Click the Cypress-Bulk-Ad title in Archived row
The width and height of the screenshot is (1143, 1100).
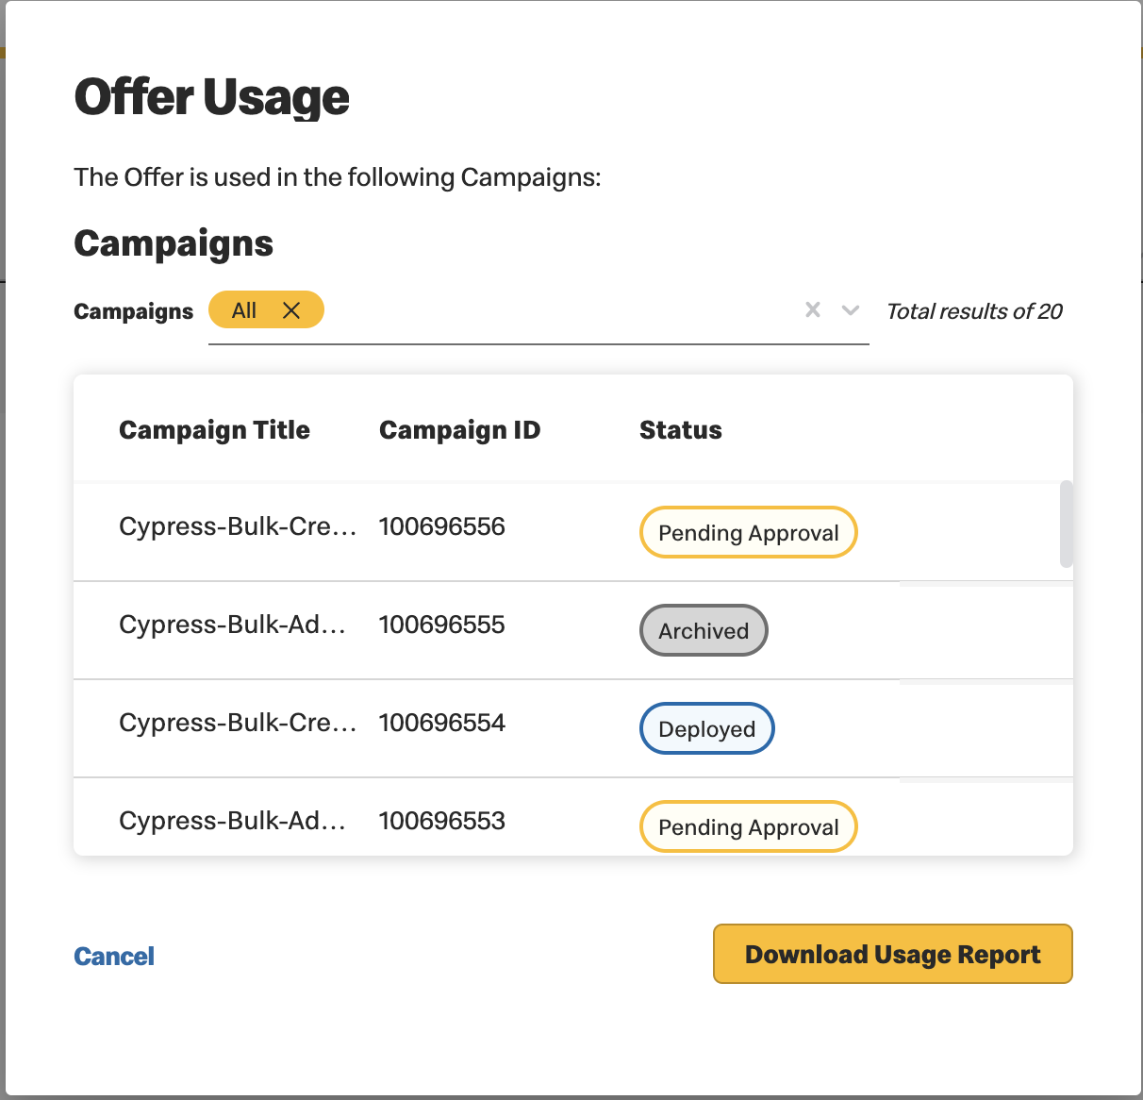click(232, 625)
